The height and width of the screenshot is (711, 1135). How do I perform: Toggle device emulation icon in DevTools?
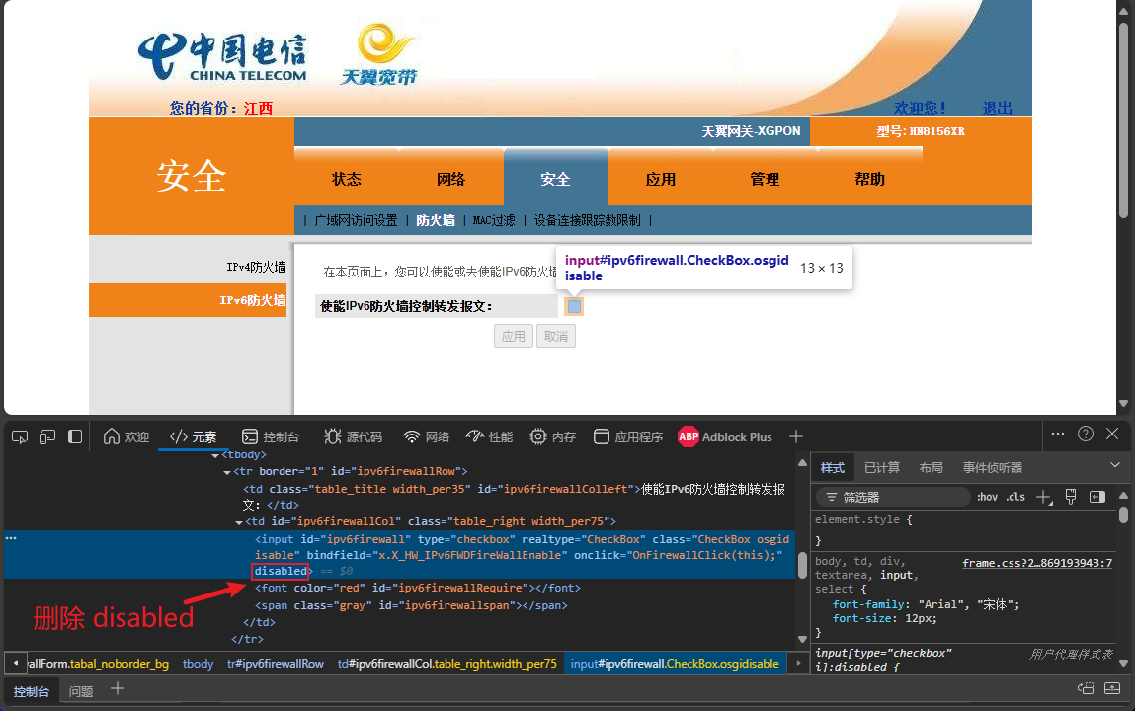pyautogui.click(x=47, y=436)
